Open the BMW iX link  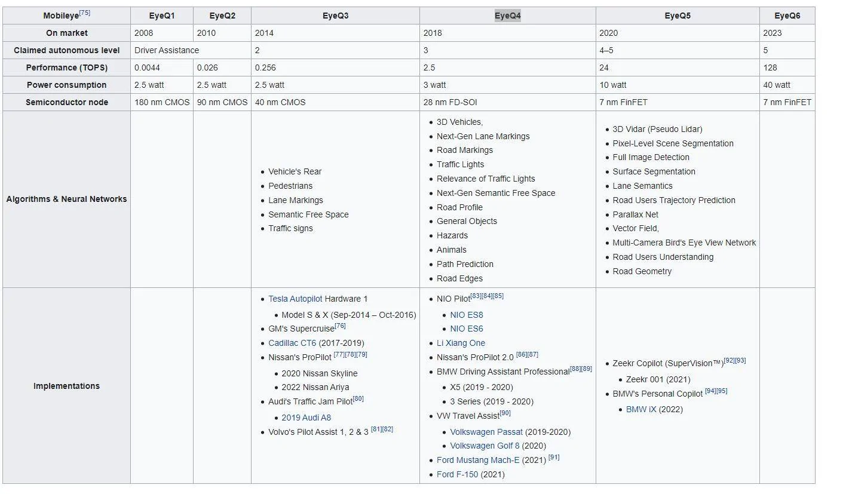(x=641, y=409)
